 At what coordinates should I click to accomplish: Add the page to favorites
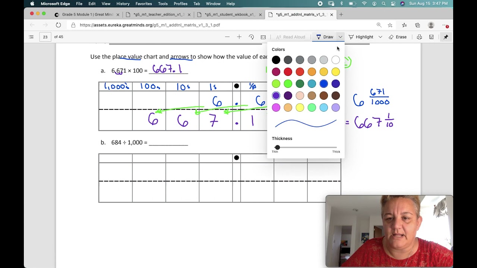pyautogui.click(x=390, y=25)
